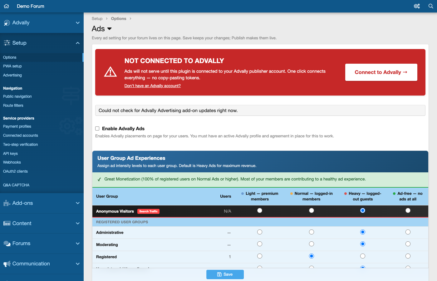
Task: Click the Advally section icon
Action: (7, 23)
